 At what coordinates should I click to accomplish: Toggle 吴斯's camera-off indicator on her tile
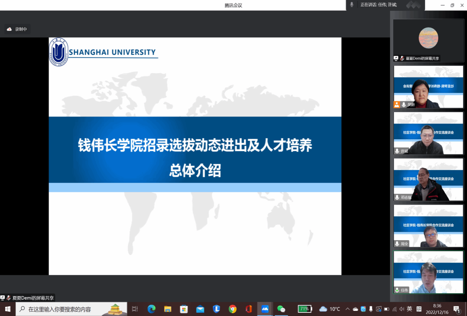pyautogui.click(x=396, y=105)
